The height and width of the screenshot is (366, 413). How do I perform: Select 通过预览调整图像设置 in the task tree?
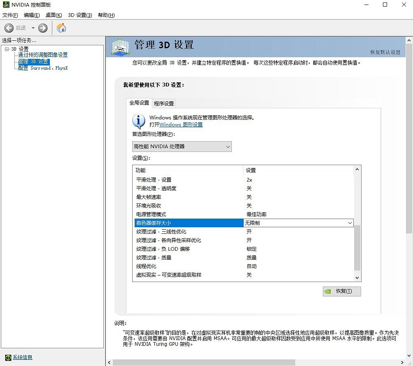[43, 55]
